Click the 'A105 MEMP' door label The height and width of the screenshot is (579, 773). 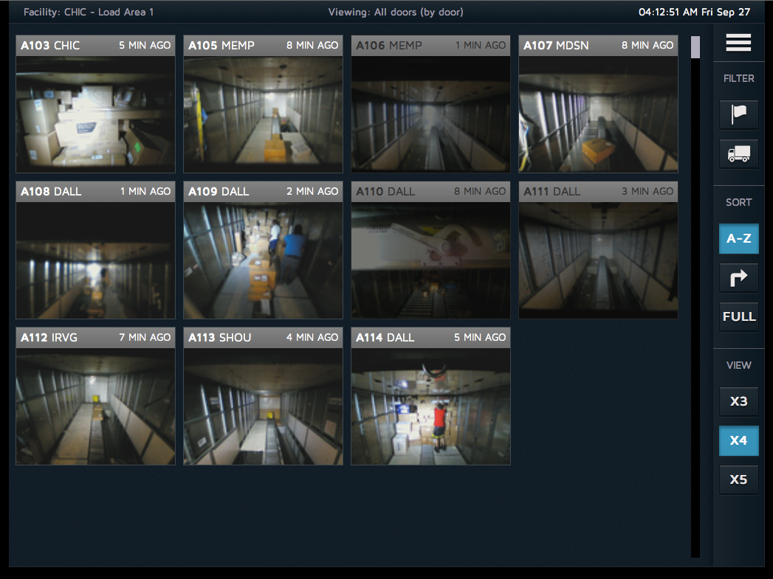click(x=221, y=46)
